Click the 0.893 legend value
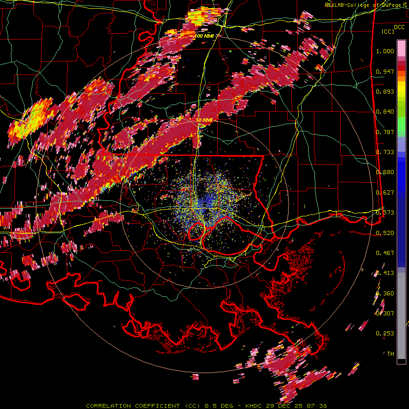This screenshot has width=409, height=409. pos(385,91)
